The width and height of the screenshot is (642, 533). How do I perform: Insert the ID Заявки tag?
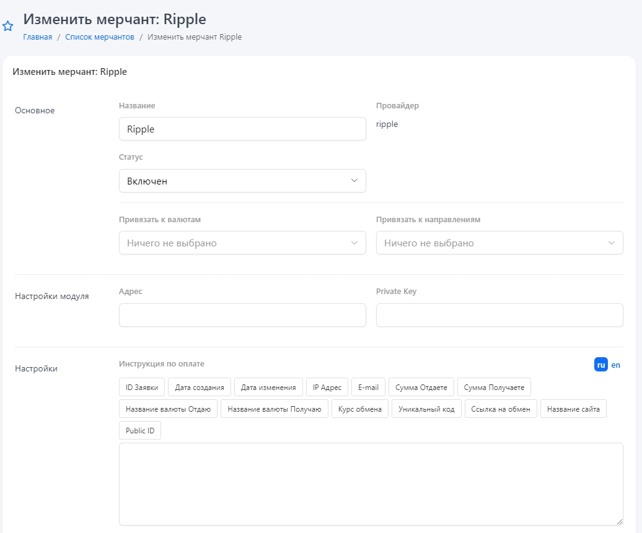(142, 388)
